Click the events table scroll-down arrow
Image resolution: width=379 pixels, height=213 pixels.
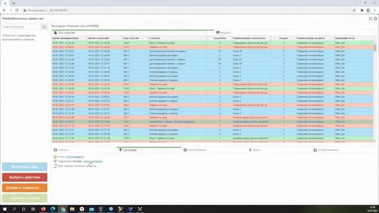tap(375, 141)
